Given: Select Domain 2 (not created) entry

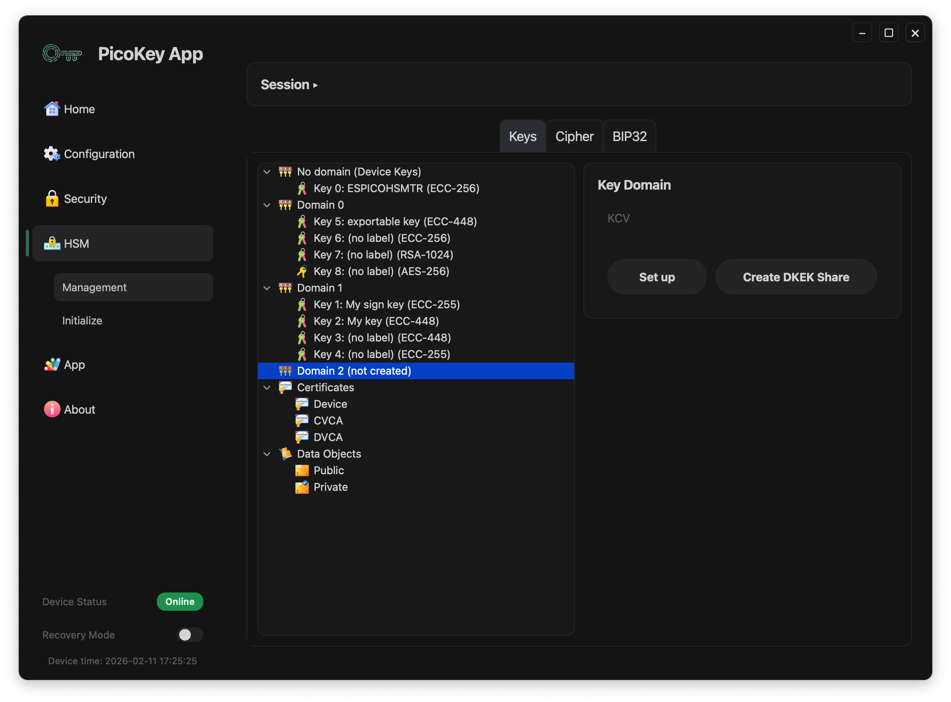Looking at the screenshot, I should [x=354, y=370].
